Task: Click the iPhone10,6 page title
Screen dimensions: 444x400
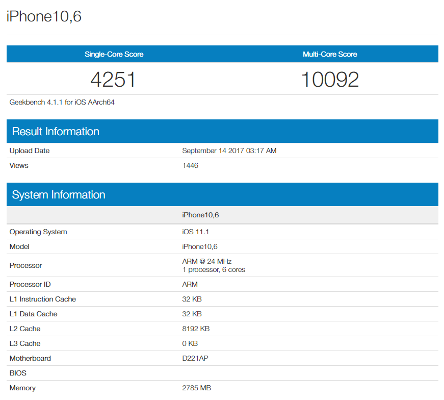Action: (44, 17)
